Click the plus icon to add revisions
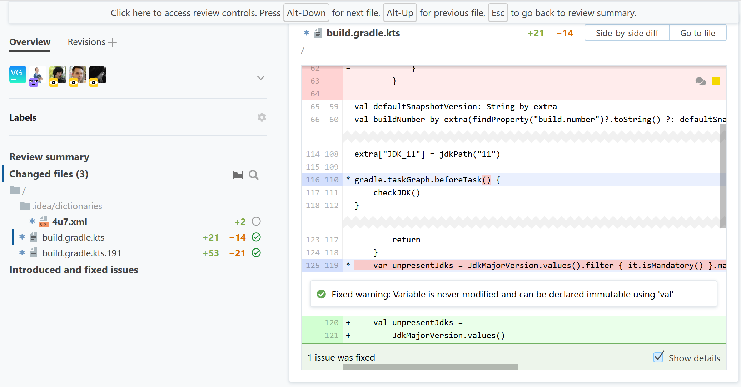This screenshot has width=741, height=387. point(113,42)
